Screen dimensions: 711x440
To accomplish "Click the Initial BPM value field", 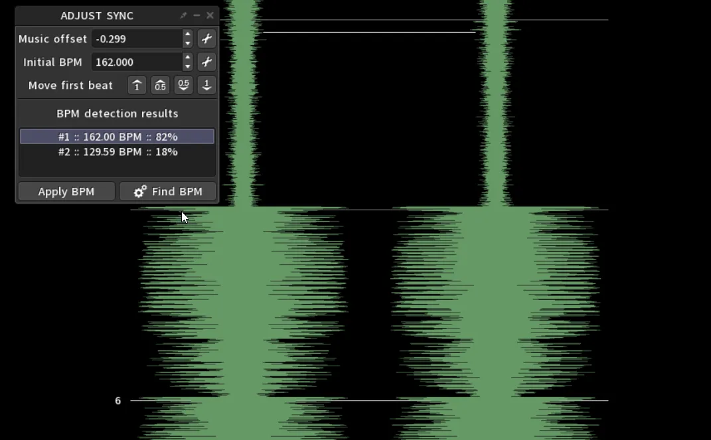I will coord(137,62).
